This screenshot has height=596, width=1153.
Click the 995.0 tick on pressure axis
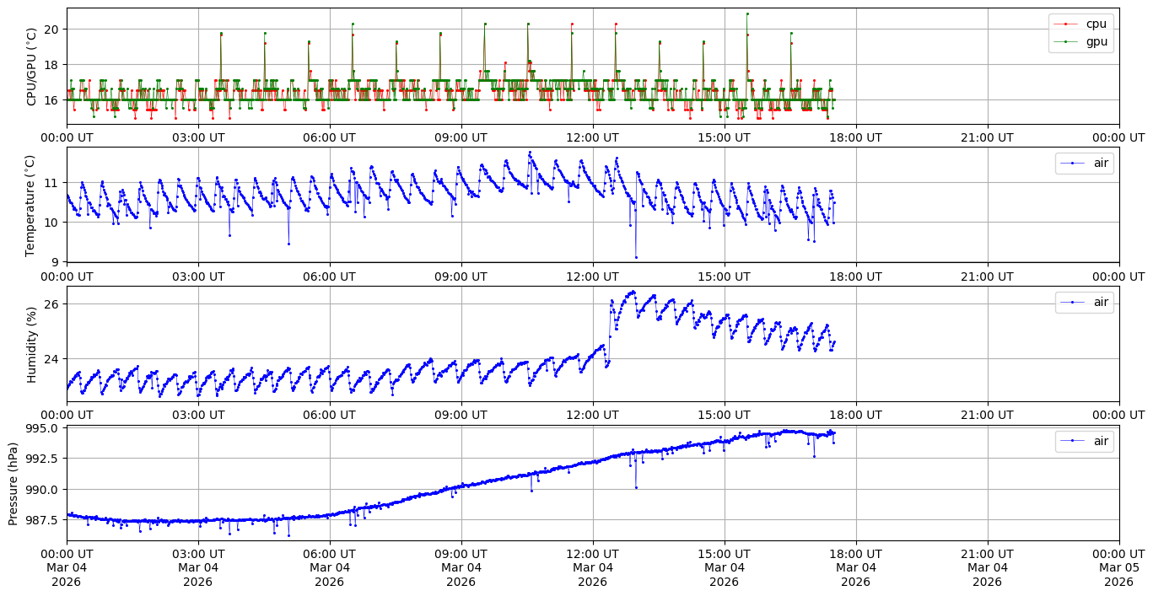coord(42,428)
